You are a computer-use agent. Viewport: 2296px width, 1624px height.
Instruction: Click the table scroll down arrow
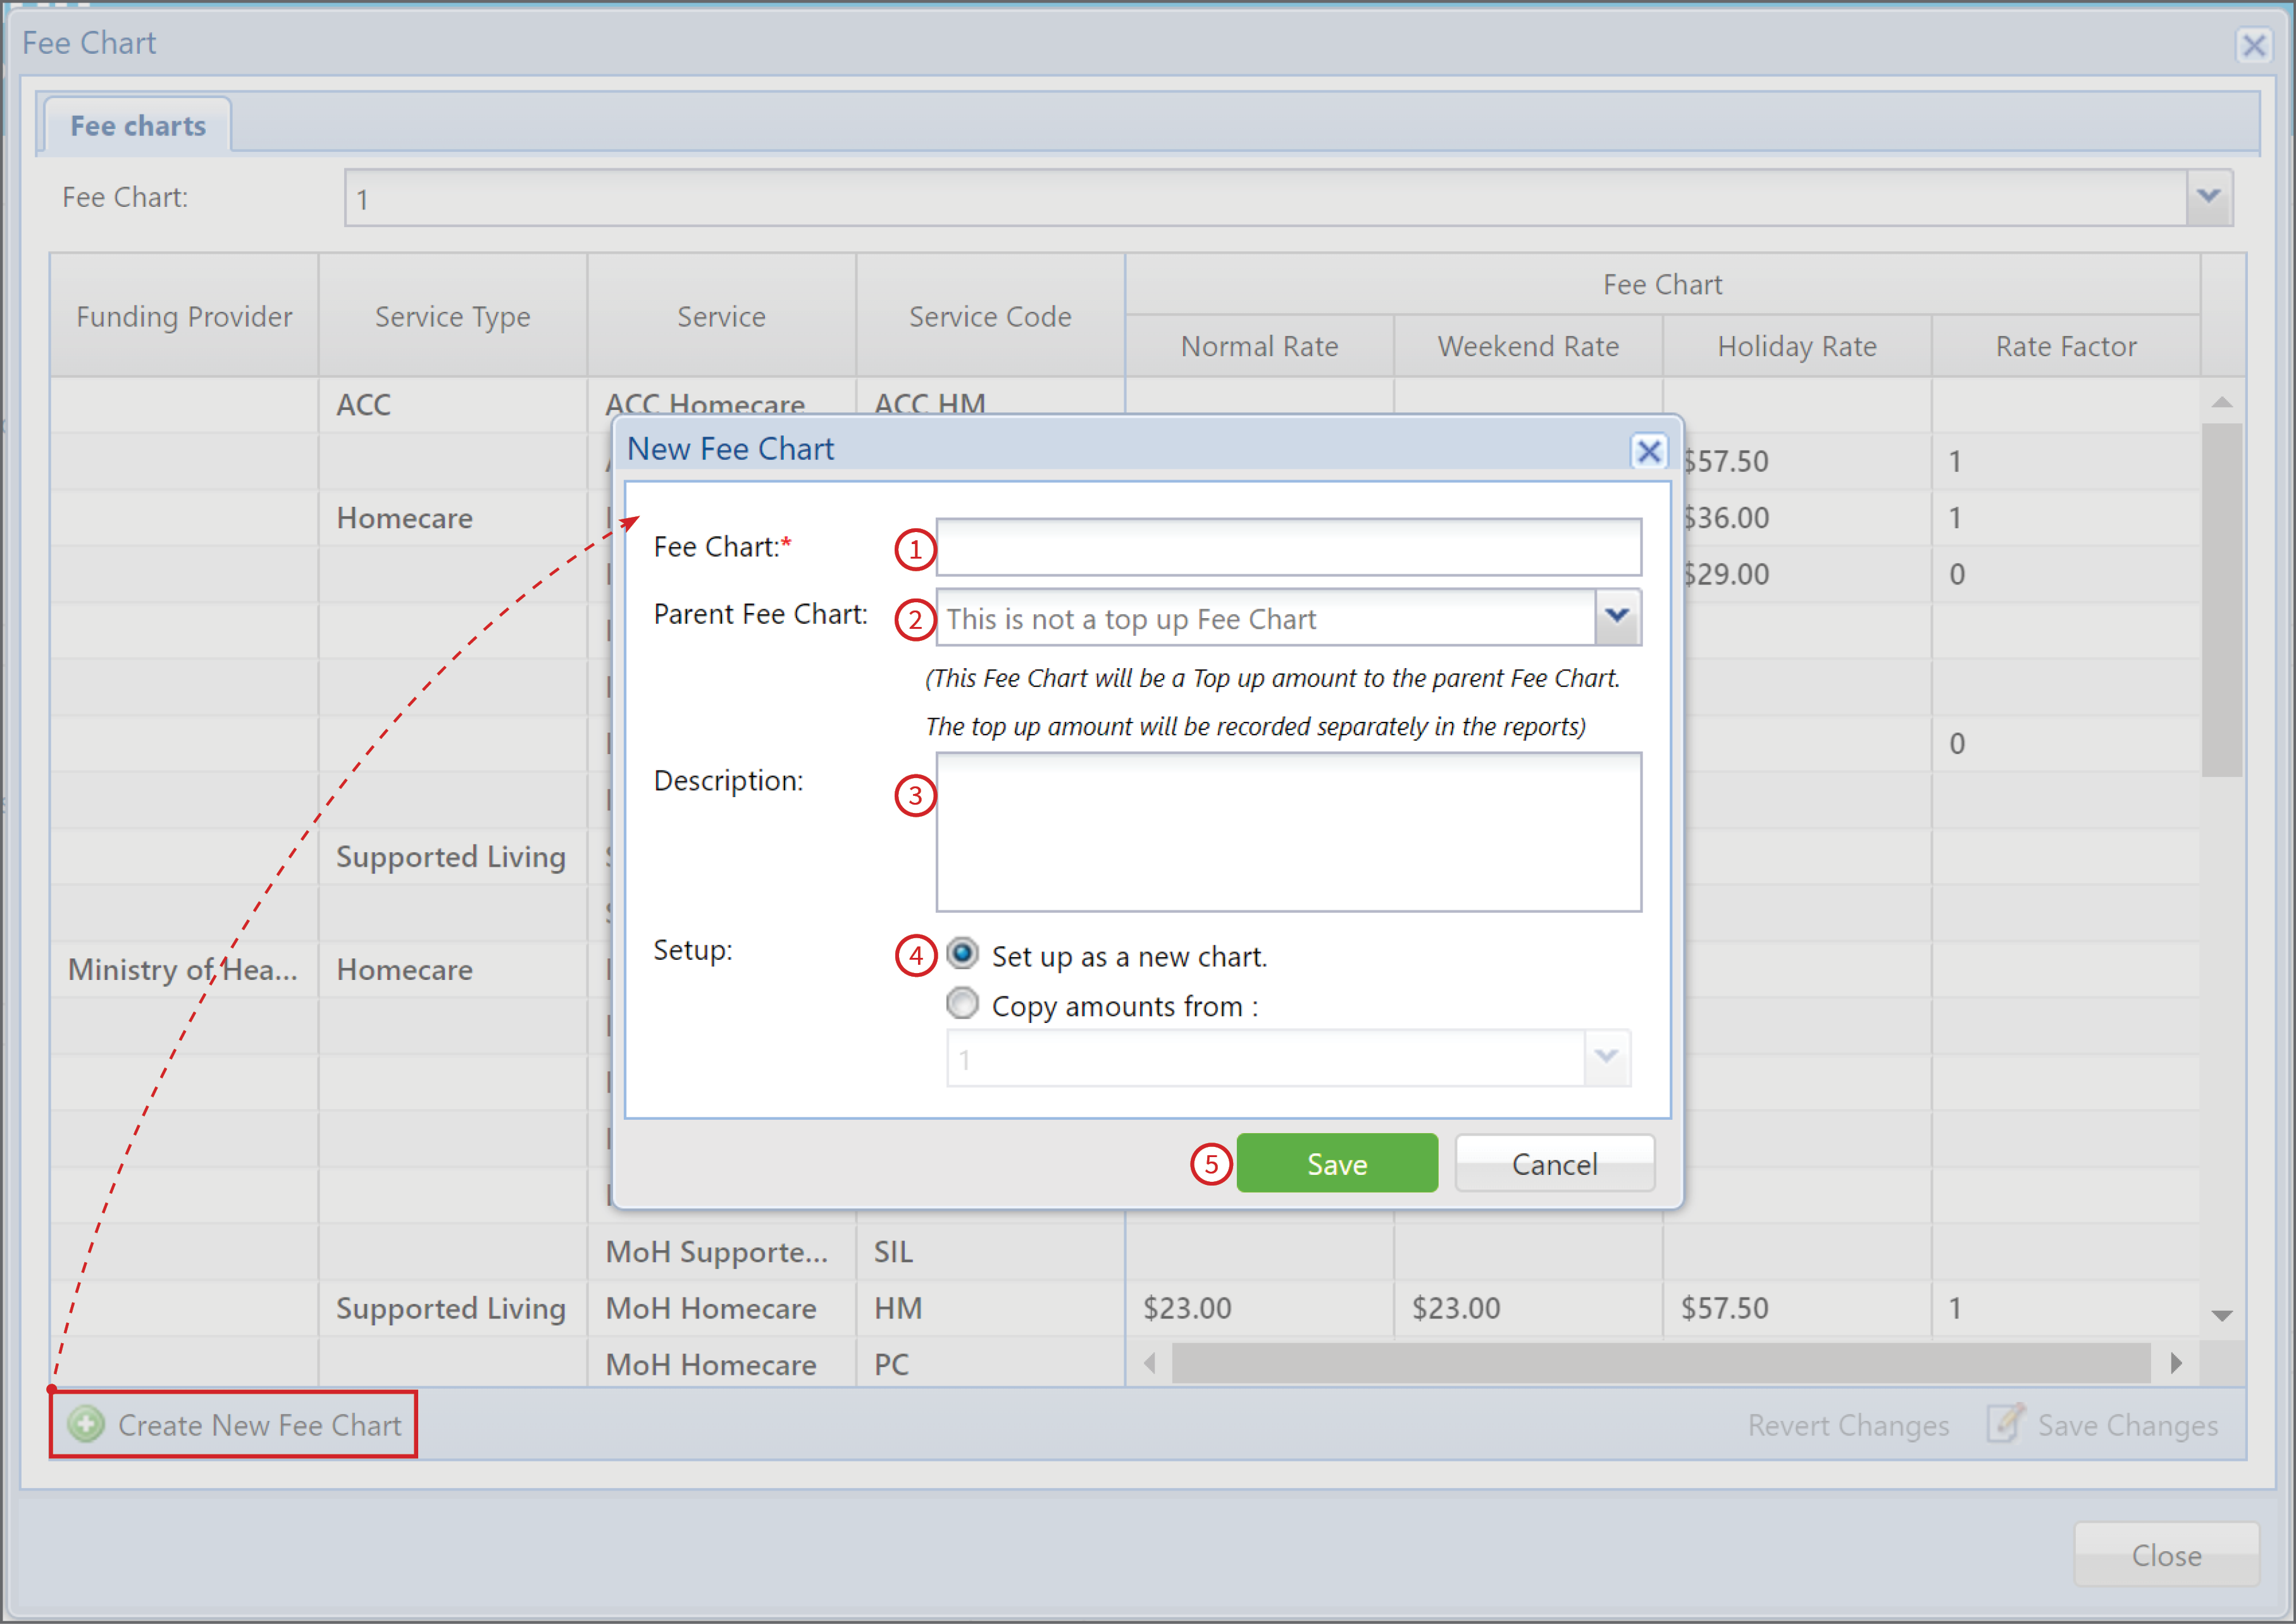pos(2222,1315)
